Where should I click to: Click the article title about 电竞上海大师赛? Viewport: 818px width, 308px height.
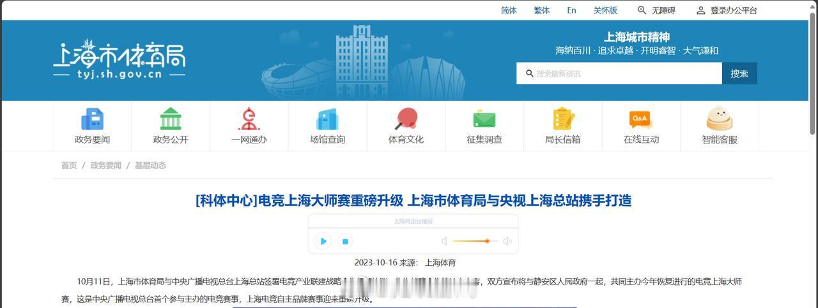pyautogui.click(x=413, y=200)
